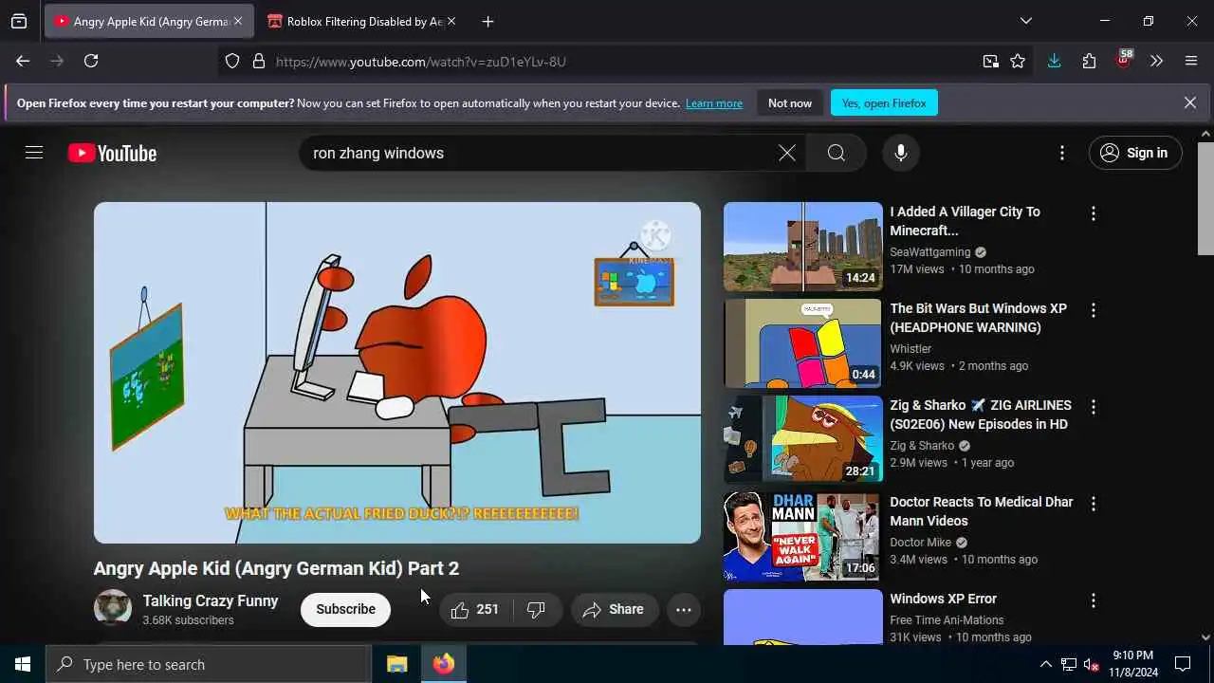Open menu for Bit Wars video
Image resolution: width=1214 pixels, height=683 pixels.
pyautogui.click(x=1094, y=310)
